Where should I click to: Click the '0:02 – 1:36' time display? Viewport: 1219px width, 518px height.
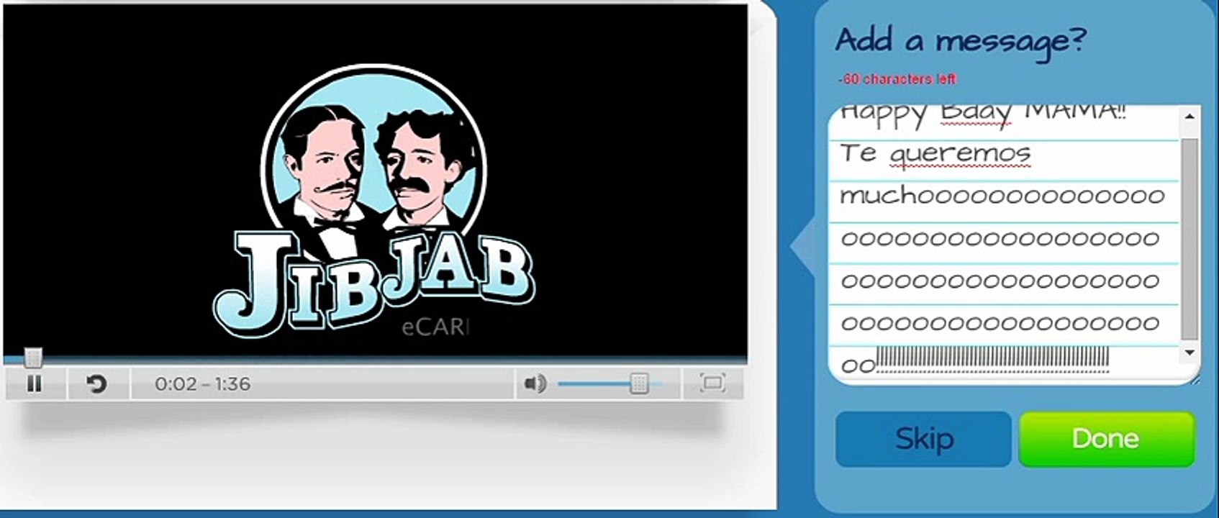[203, 384]
